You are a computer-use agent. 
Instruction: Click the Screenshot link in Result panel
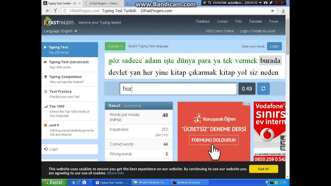(132, 106)
